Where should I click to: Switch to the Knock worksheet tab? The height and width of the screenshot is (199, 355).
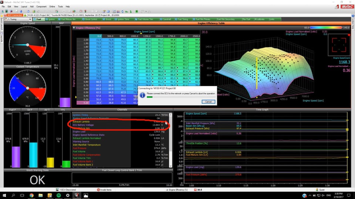pyautogui.click(x=108, y=20)
